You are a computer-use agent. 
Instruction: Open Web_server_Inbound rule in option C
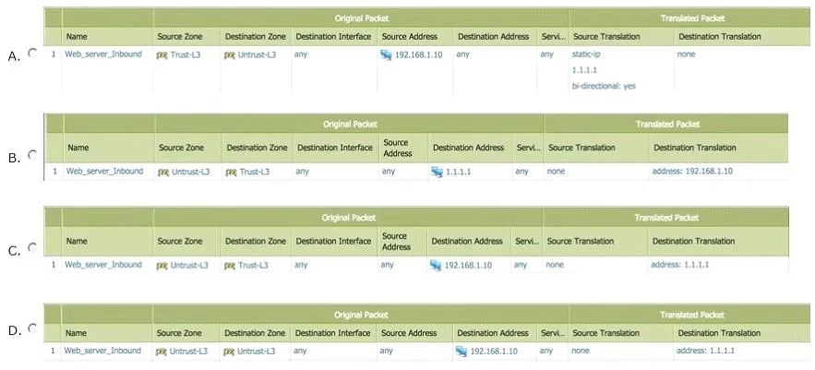point(103,265)
